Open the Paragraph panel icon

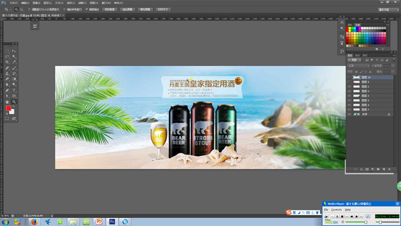[342, 28]
